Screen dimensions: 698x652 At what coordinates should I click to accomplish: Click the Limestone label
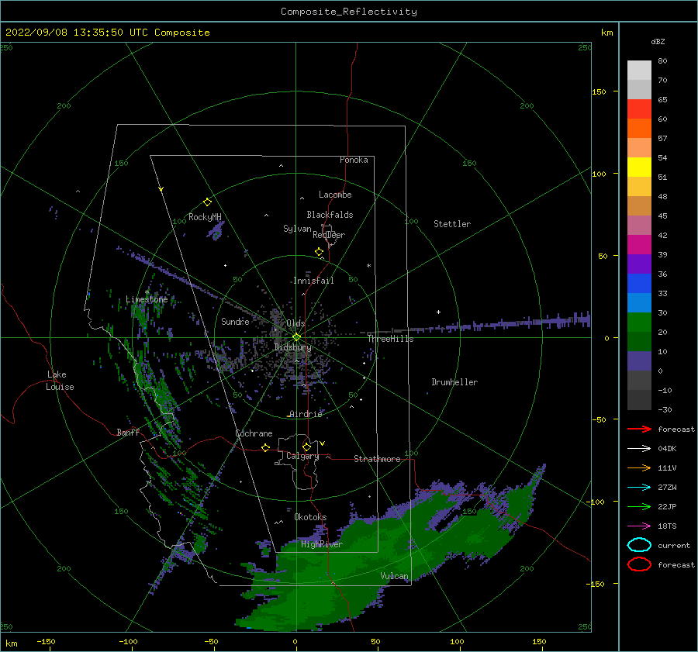click(x=147, y=299)
